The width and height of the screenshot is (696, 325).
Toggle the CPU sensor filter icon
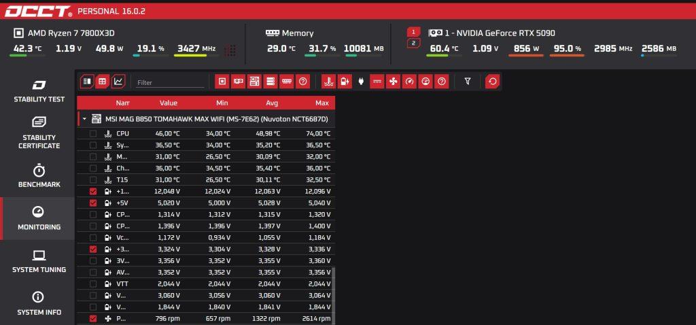pyautogui.click(x=222, y=82)
